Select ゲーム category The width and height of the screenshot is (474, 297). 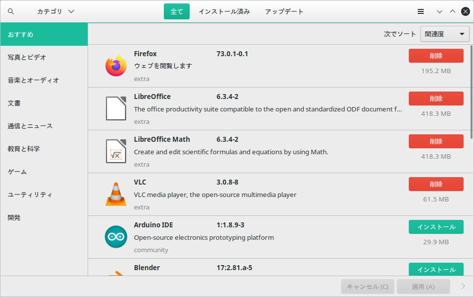(44, 172)
